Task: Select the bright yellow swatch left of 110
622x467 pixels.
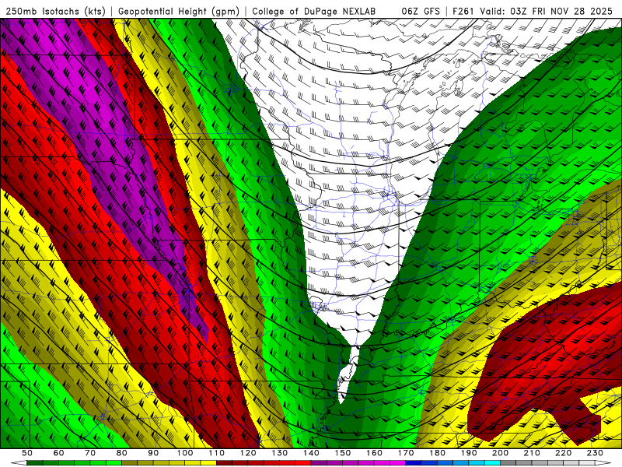Action: click(208, 462)
